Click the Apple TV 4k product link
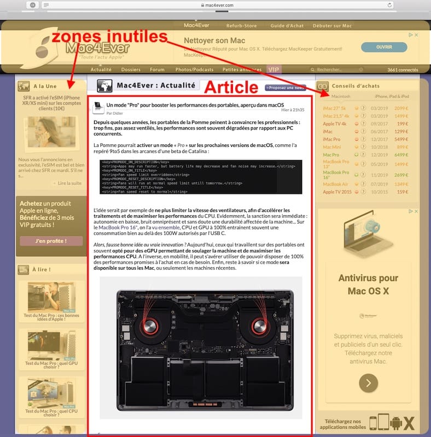 pos(334,124)
